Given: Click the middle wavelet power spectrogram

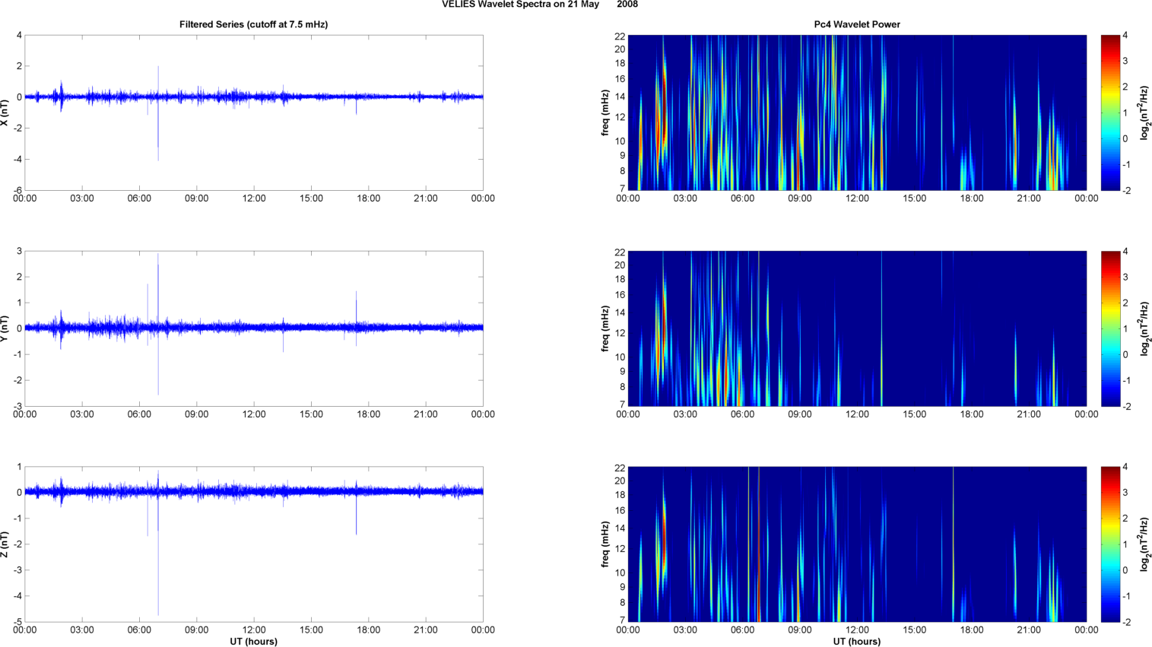Looking at the screenshot, I should pyautogui.click(x=857, y=328).
